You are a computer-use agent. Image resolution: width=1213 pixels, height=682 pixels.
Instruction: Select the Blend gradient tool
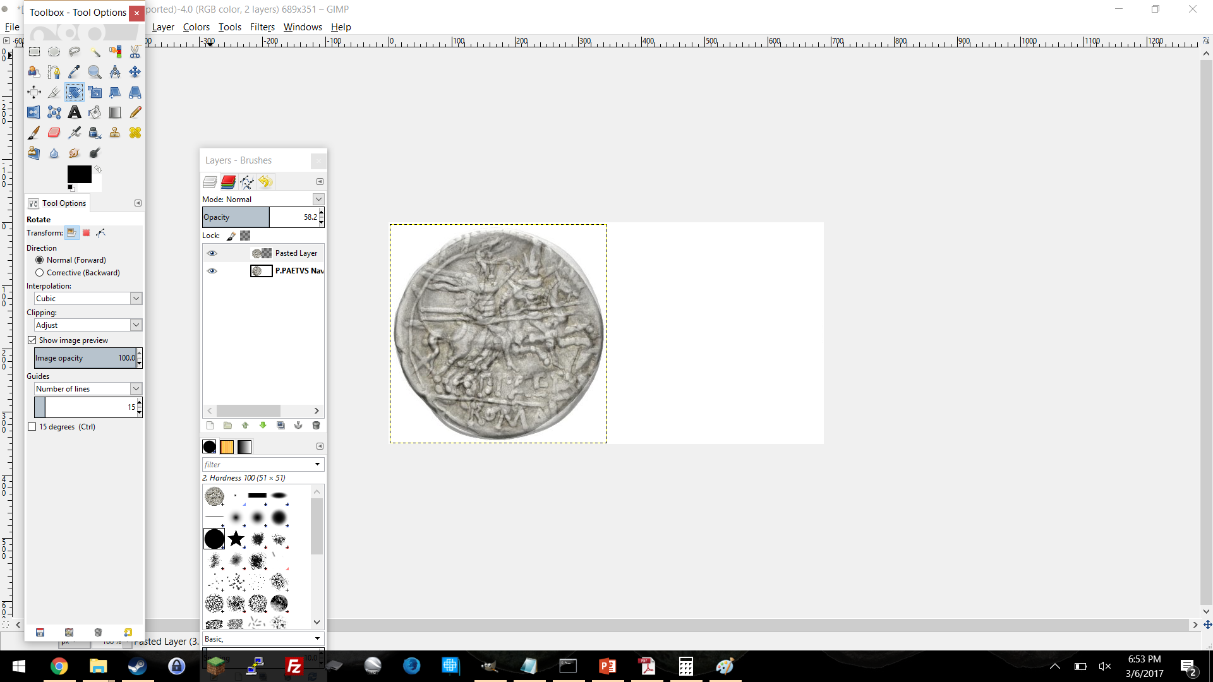pyautogui.click(x=115, y=112)
